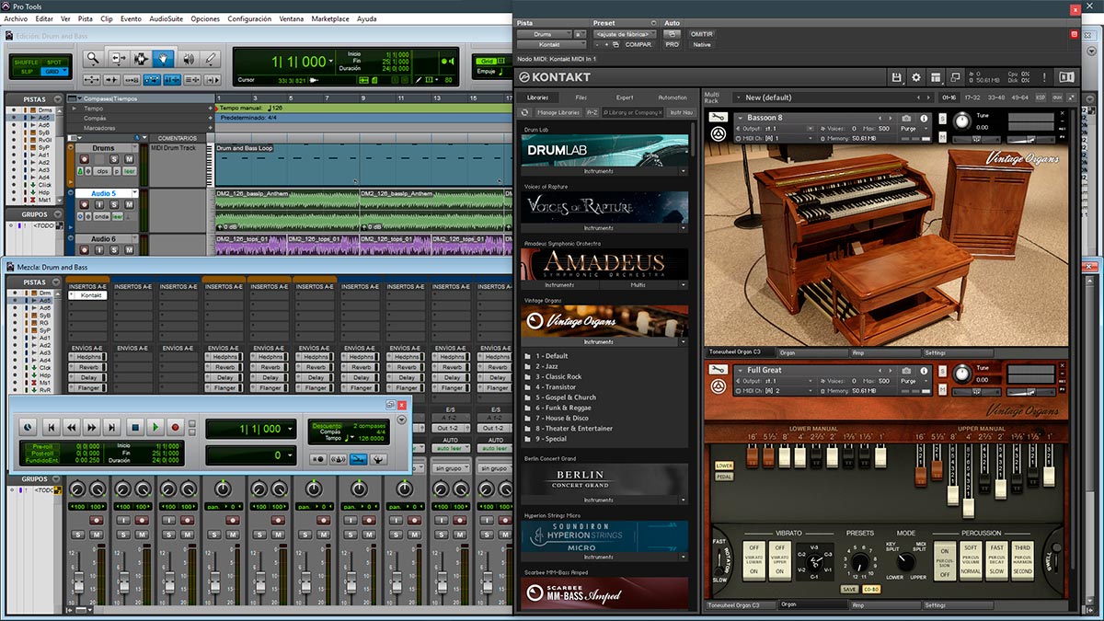Click Manage Libraries button
1104x621 pixels.
click(558, 112)
